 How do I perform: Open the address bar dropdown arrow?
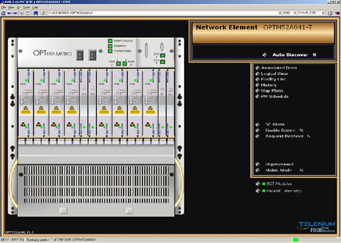[279, 13]
